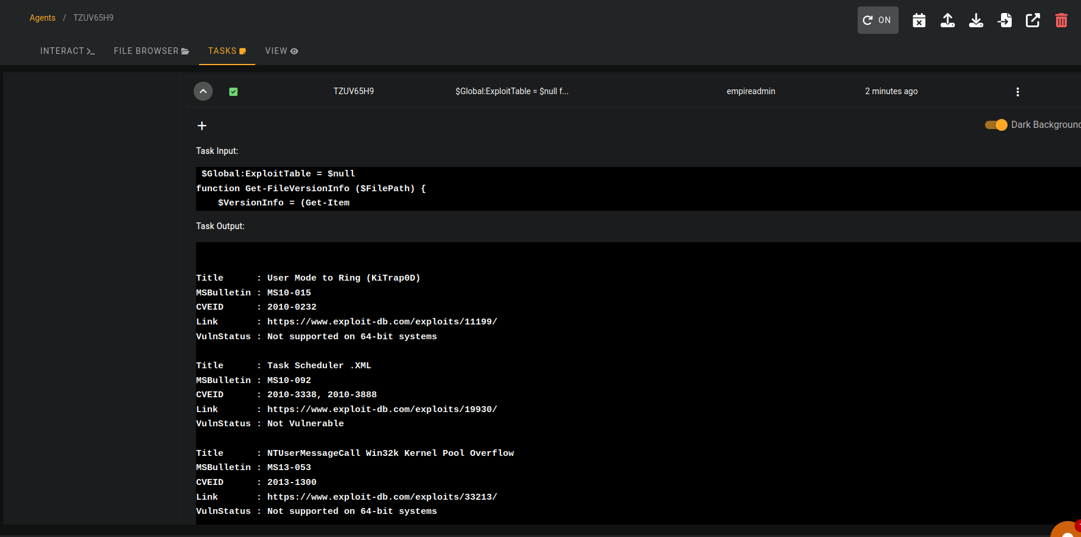Click the MS10-092 bulletin value
The height and width of the screenshot is (537, 1081).
coord(289,380)
